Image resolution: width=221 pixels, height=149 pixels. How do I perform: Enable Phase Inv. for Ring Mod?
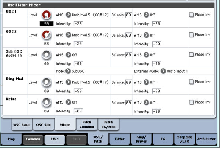pos(191,82)
